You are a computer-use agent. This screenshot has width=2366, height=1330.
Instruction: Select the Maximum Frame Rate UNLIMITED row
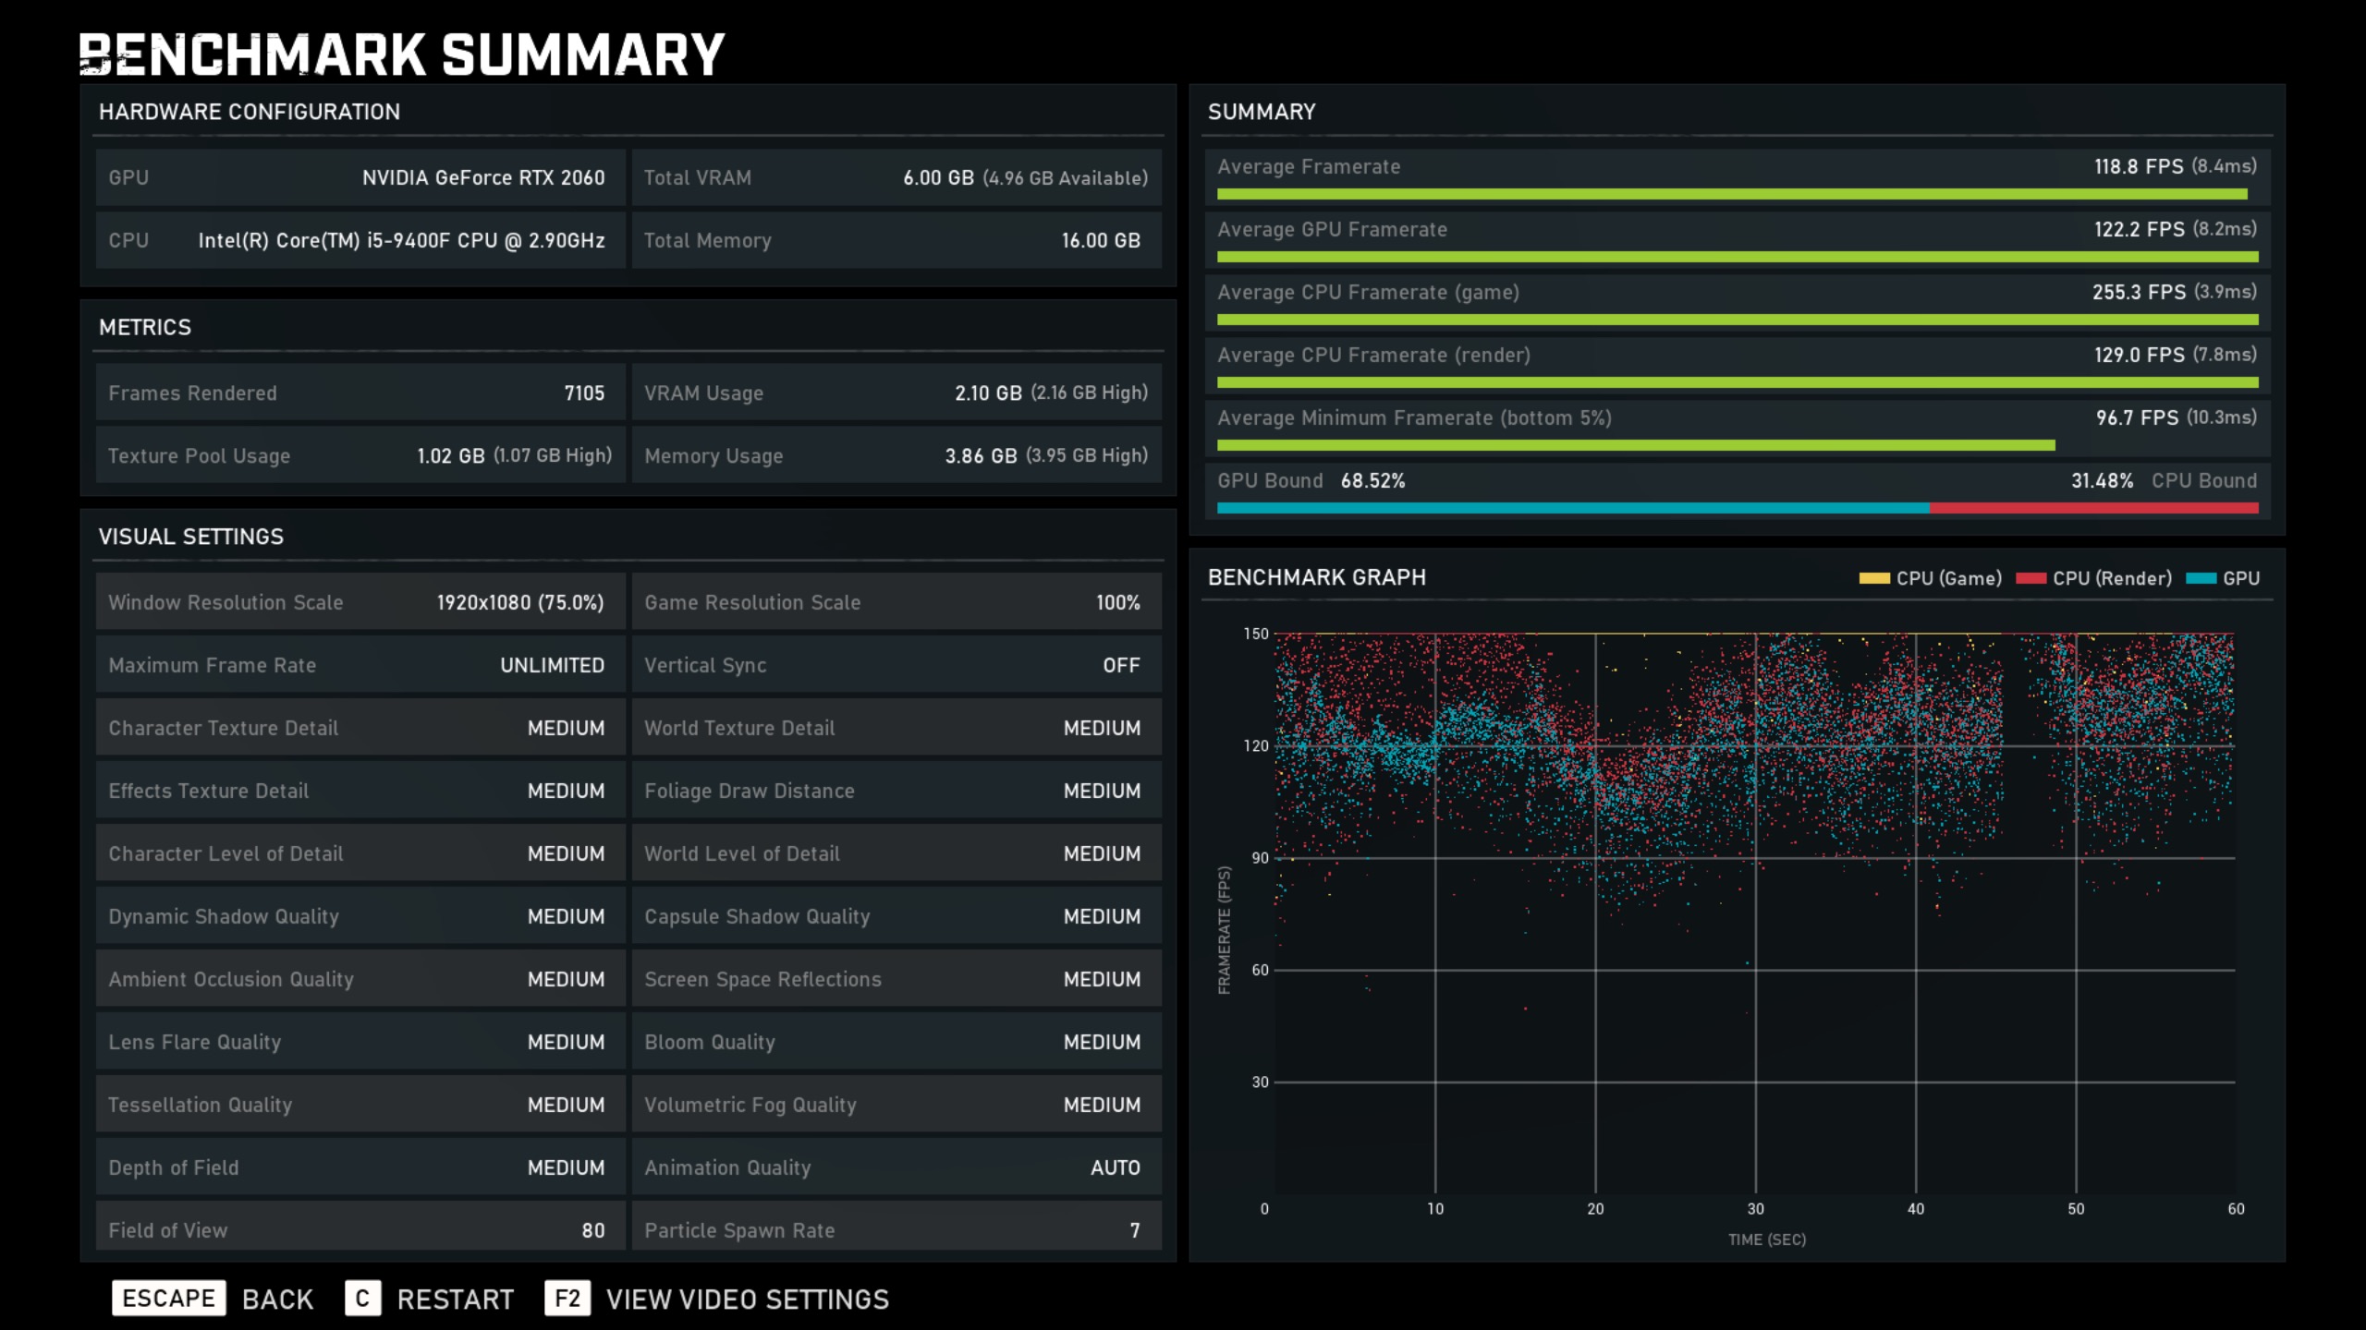[x=360, y=665]
